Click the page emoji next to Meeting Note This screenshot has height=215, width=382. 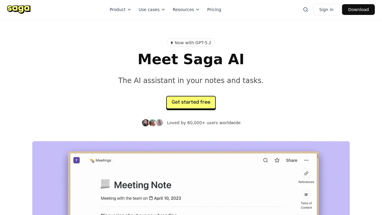(105, 185)
